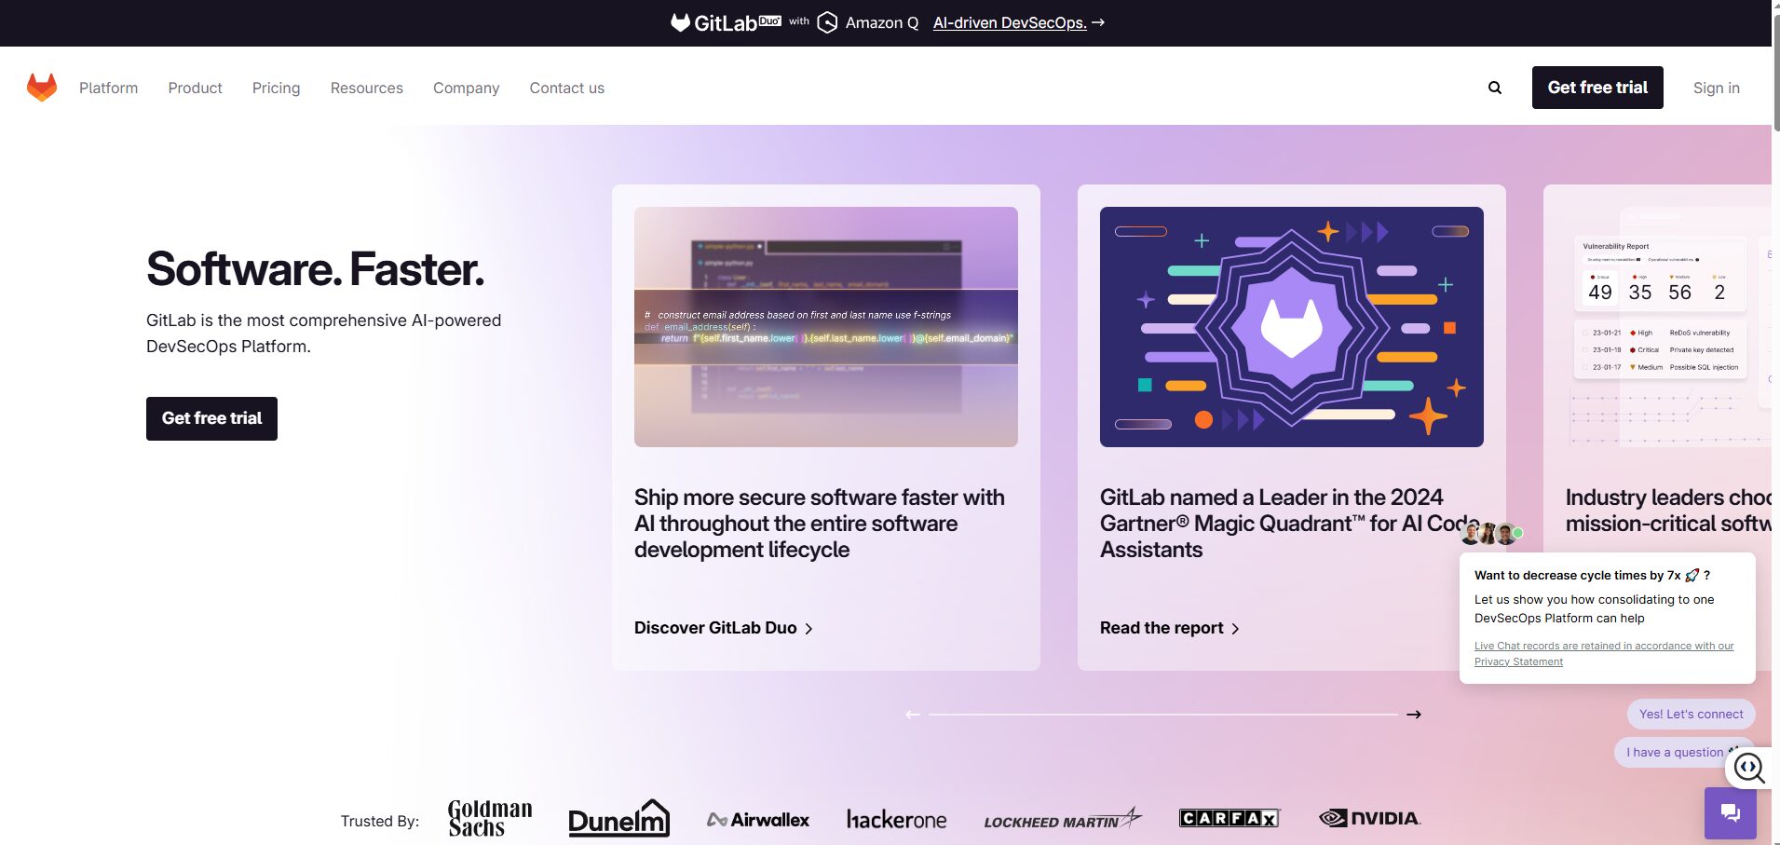Screen dimensions: 1780x845
Task: Click the carousel progress bar
Action: [x=1164, y=714]
